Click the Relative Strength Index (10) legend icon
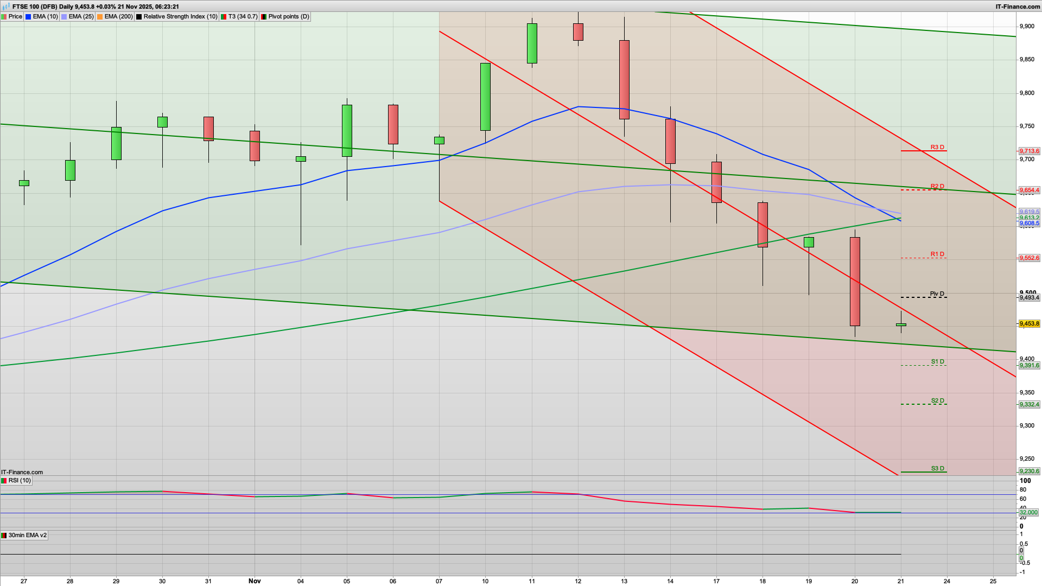 [x=139, y=16]
